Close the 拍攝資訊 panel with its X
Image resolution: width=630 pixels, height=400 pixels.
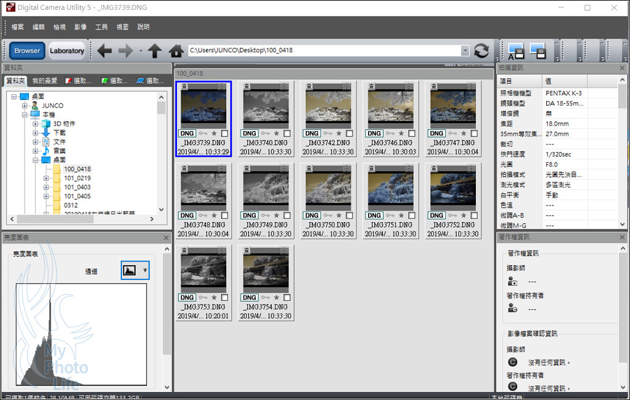point(623,67)
